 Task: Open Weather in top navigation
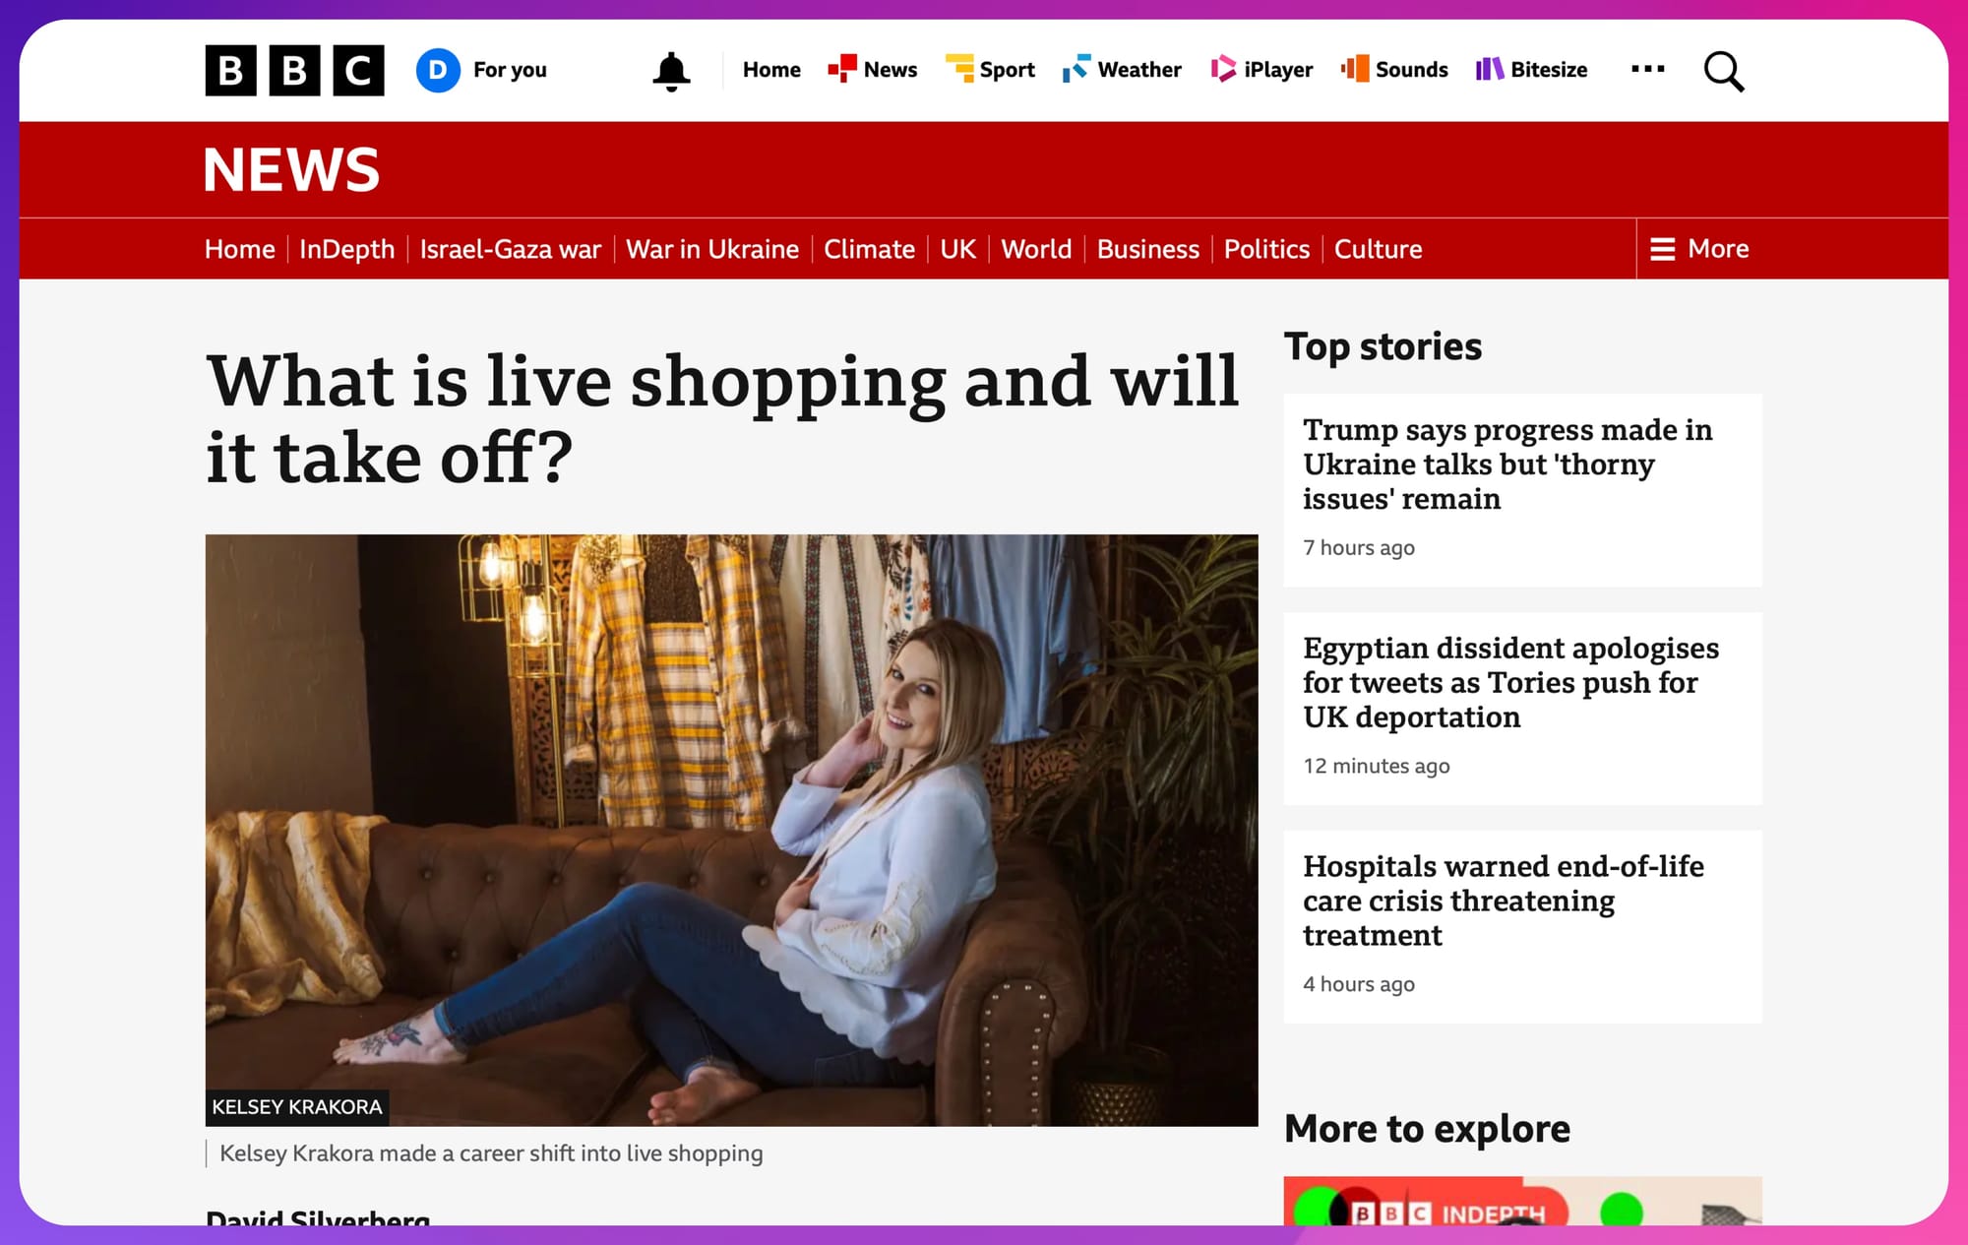tap(1122, 69)
